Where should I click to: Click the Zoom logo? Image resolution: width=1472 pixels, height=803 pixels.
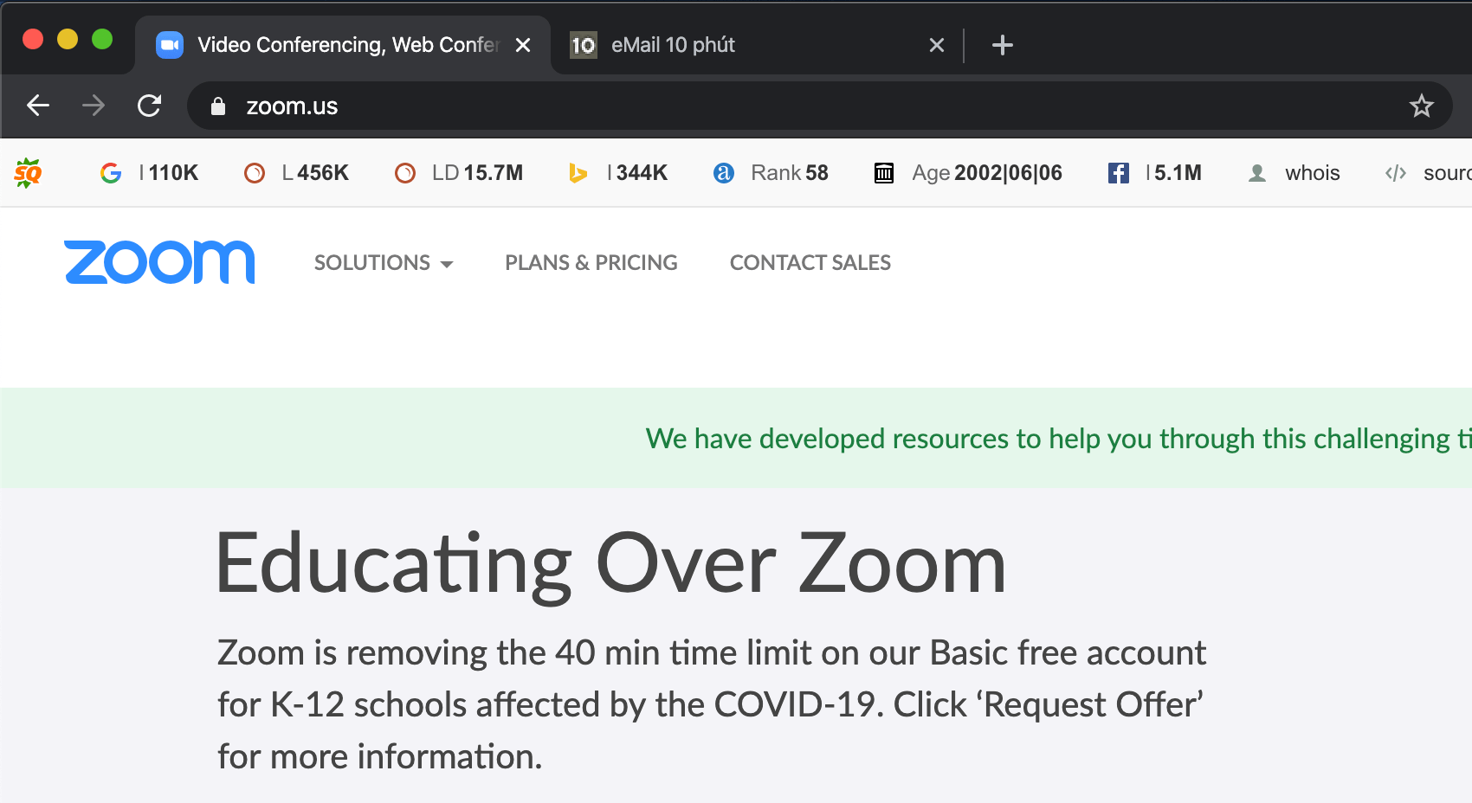[159, 261]
